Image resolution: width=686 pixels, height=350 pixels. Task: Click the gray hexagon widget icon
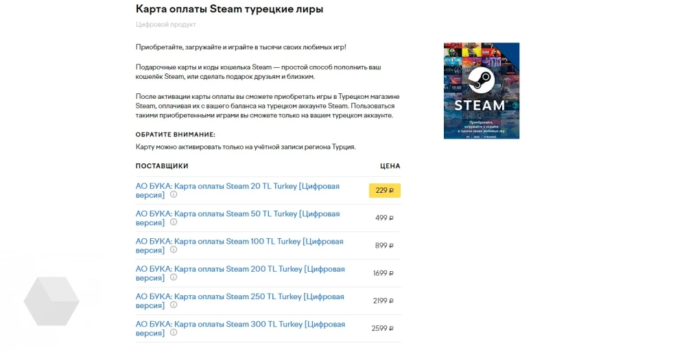click(51, 301)
